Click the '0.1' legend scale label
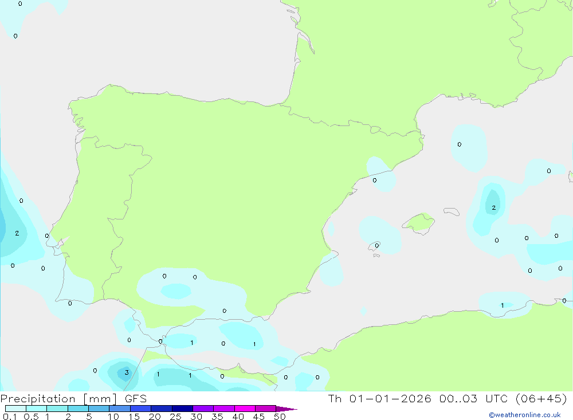Viewport: 573px width, 420px height. pos(10,417)
